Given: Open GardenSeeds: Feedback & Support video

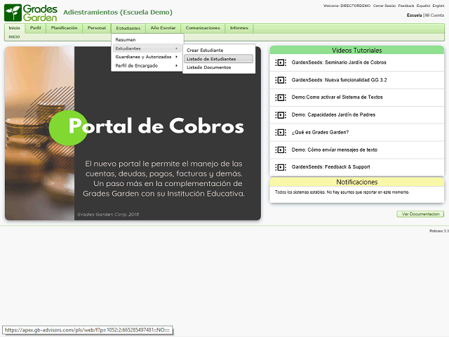Looking at the screenshot, I should click(330, 167).
